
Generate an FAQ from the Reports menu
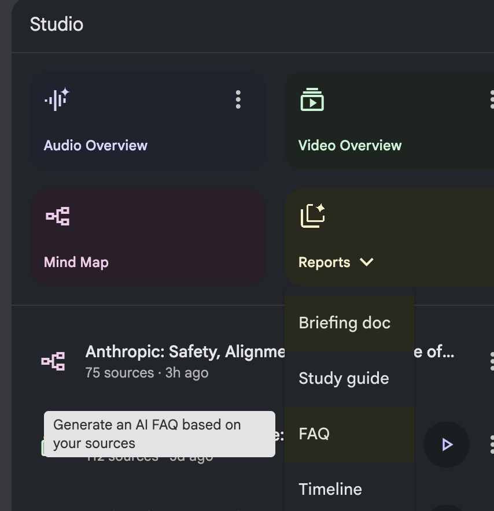pyautogui.click(x=314, y=434)
